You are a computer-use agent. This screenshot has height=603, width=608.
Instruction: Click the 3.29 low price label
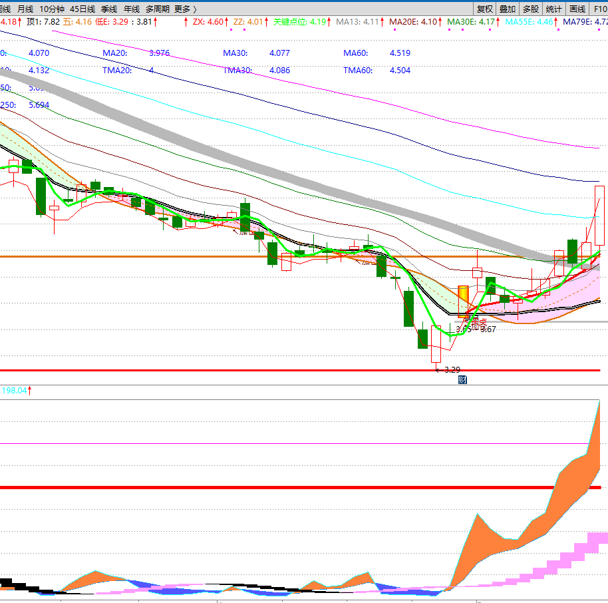pos(452,370)
